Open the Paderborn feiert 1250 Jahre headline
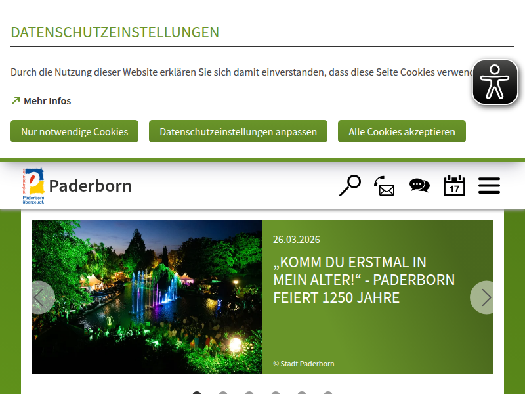Screen dimensions: 525x394 pyautogui.click(x=364, y=280)
